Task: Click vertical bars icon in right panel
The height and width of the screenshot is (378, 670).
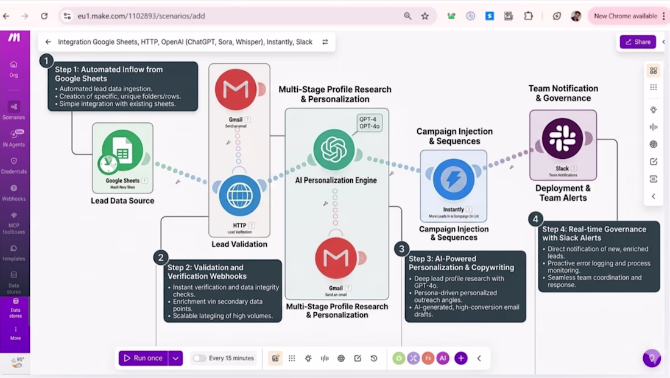Action: point(654,127)
